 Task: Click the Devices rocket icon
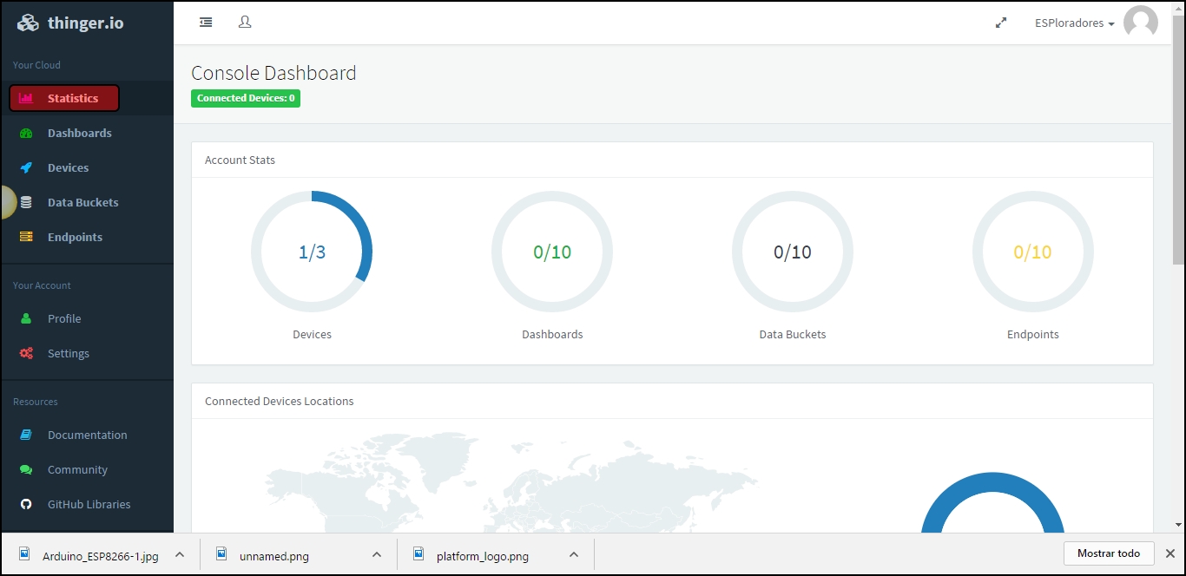pyautogui.click(x=26, y=167)
